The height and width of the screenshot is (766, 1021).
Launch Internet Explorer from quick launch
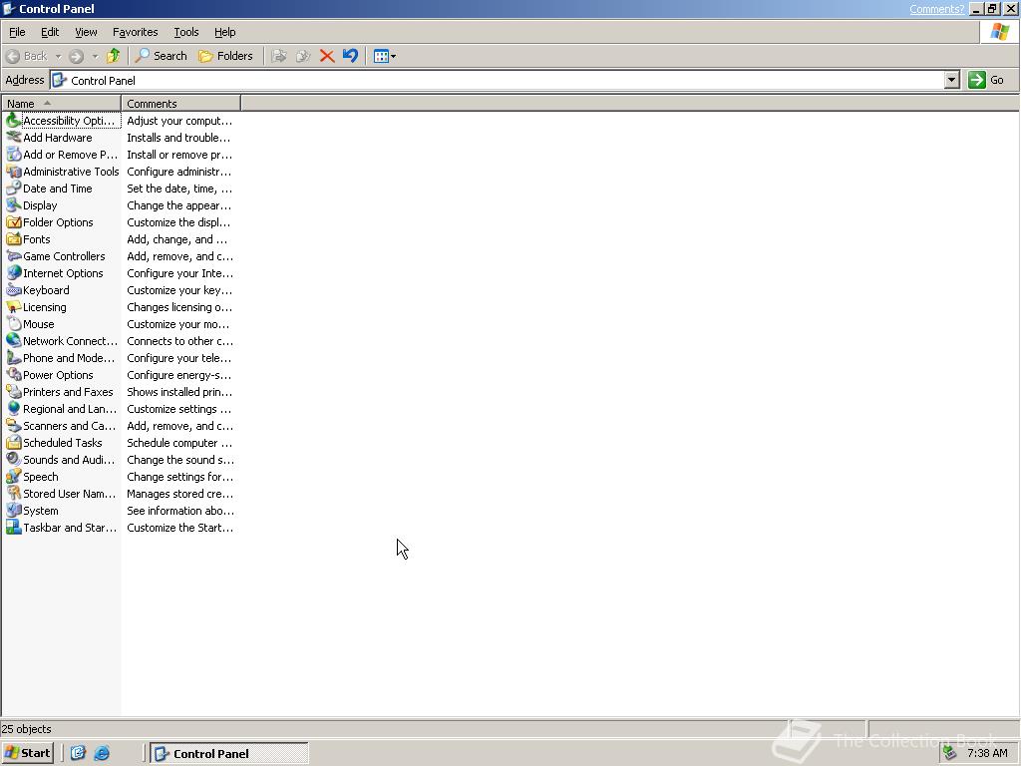(x=102, y=754)
